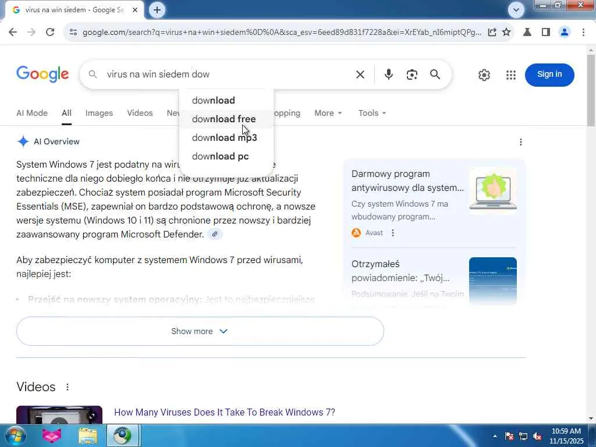The height and width of the screenshot is (447, 596).
Task: Click the Google logo
Action: point(42,74)
